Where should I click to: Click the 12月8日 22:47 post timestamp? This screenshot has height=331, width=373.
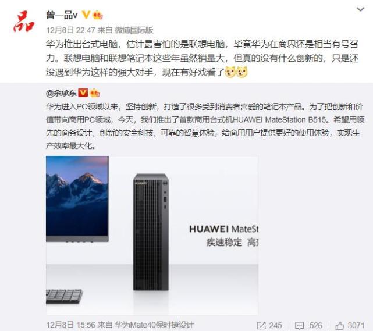(x=70, y=30)
